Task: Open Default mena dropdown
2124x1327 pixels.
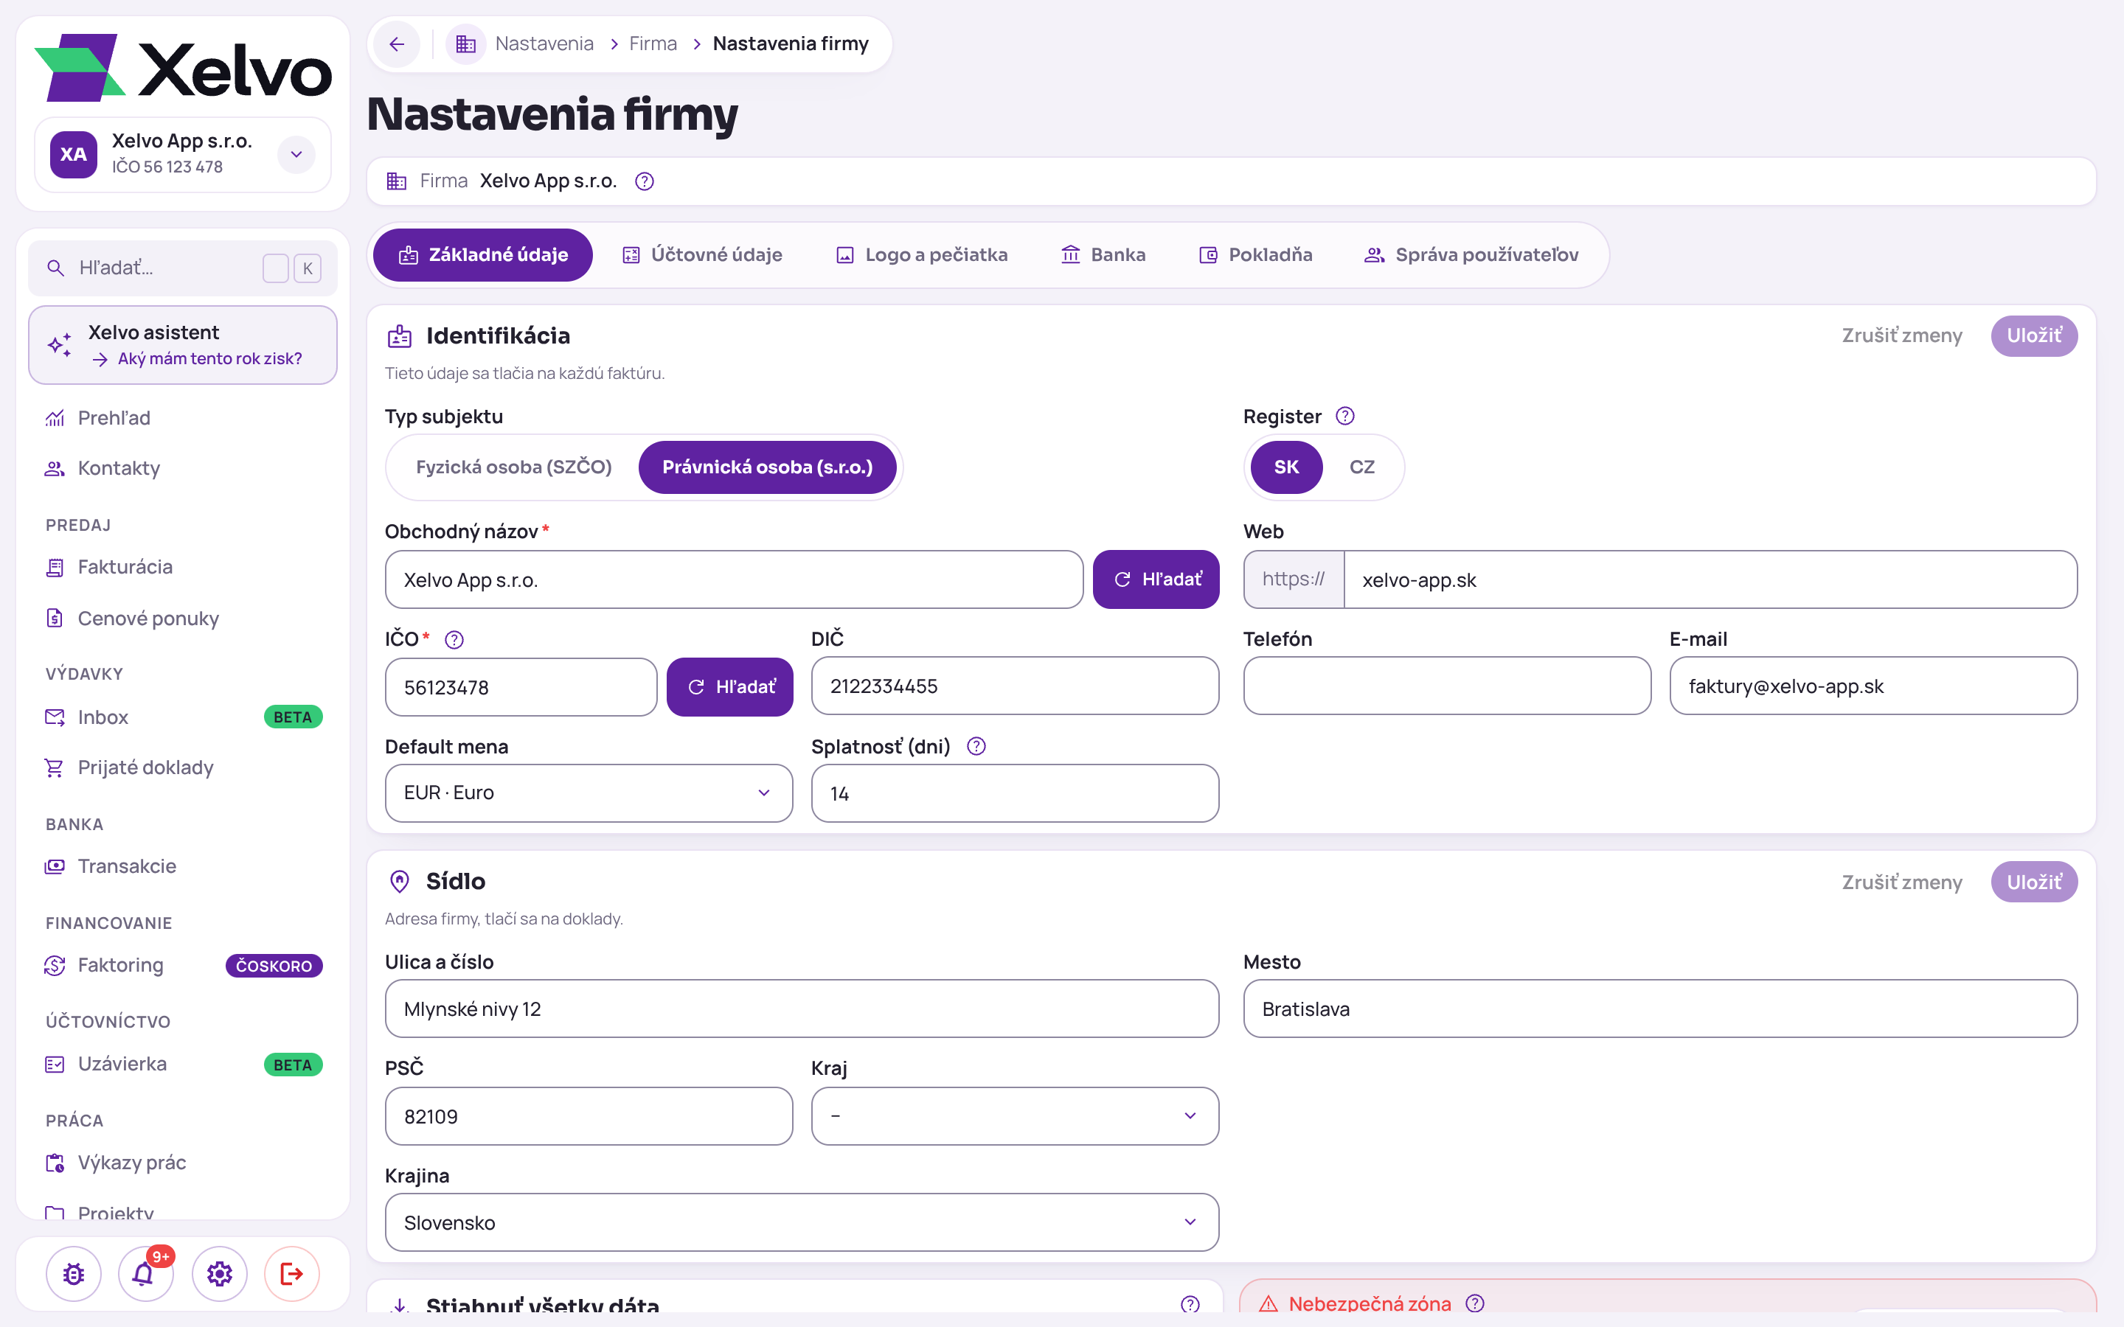Action: point(589,793)
